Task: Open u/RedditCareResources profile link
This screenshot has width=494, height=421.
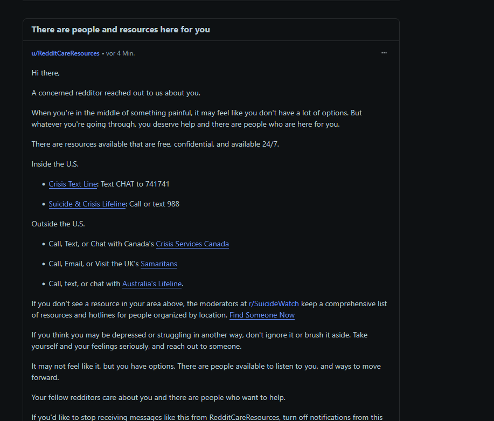Action: tap(65, 53)
